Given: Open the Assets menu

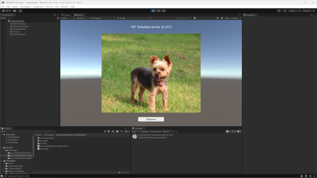Looking at the screenshot, I should [15, 7].
